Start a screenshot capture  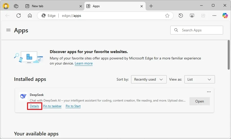point(192,16)
